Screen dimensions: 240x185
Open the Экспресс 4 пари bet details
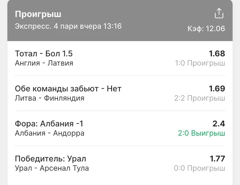68,26
